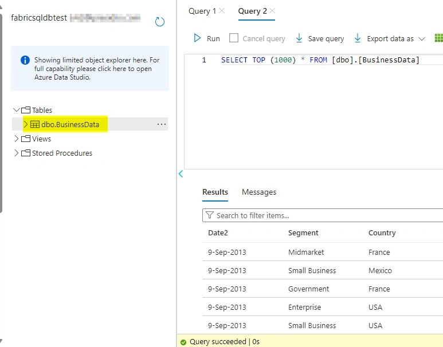Click the Government cell
Image resolution: width=443 pixels, height=347 pixels.
308,289
